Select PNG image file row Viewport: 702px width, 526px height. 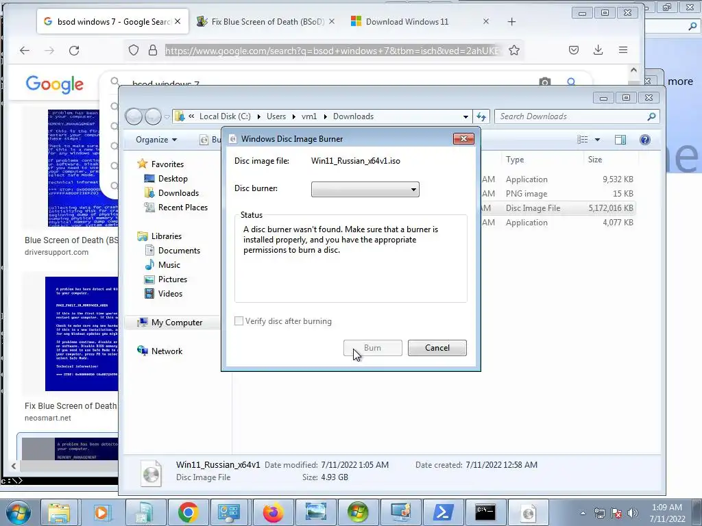coord(557,194)
